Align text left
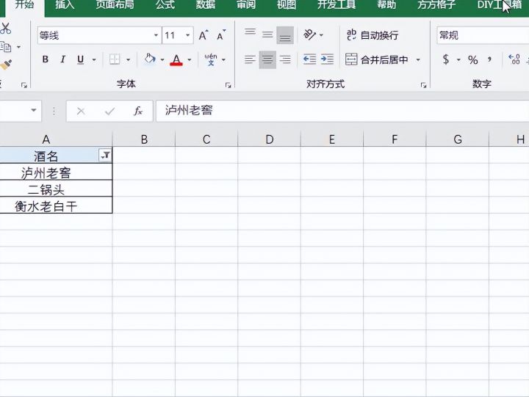Screen dimensions: 529x397 pos(250,60)
